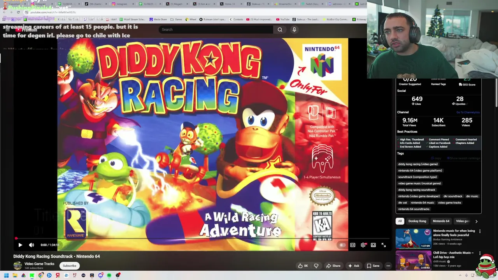
Task: Reload the page with refresh icon
Action: click(x=18, y=12)
